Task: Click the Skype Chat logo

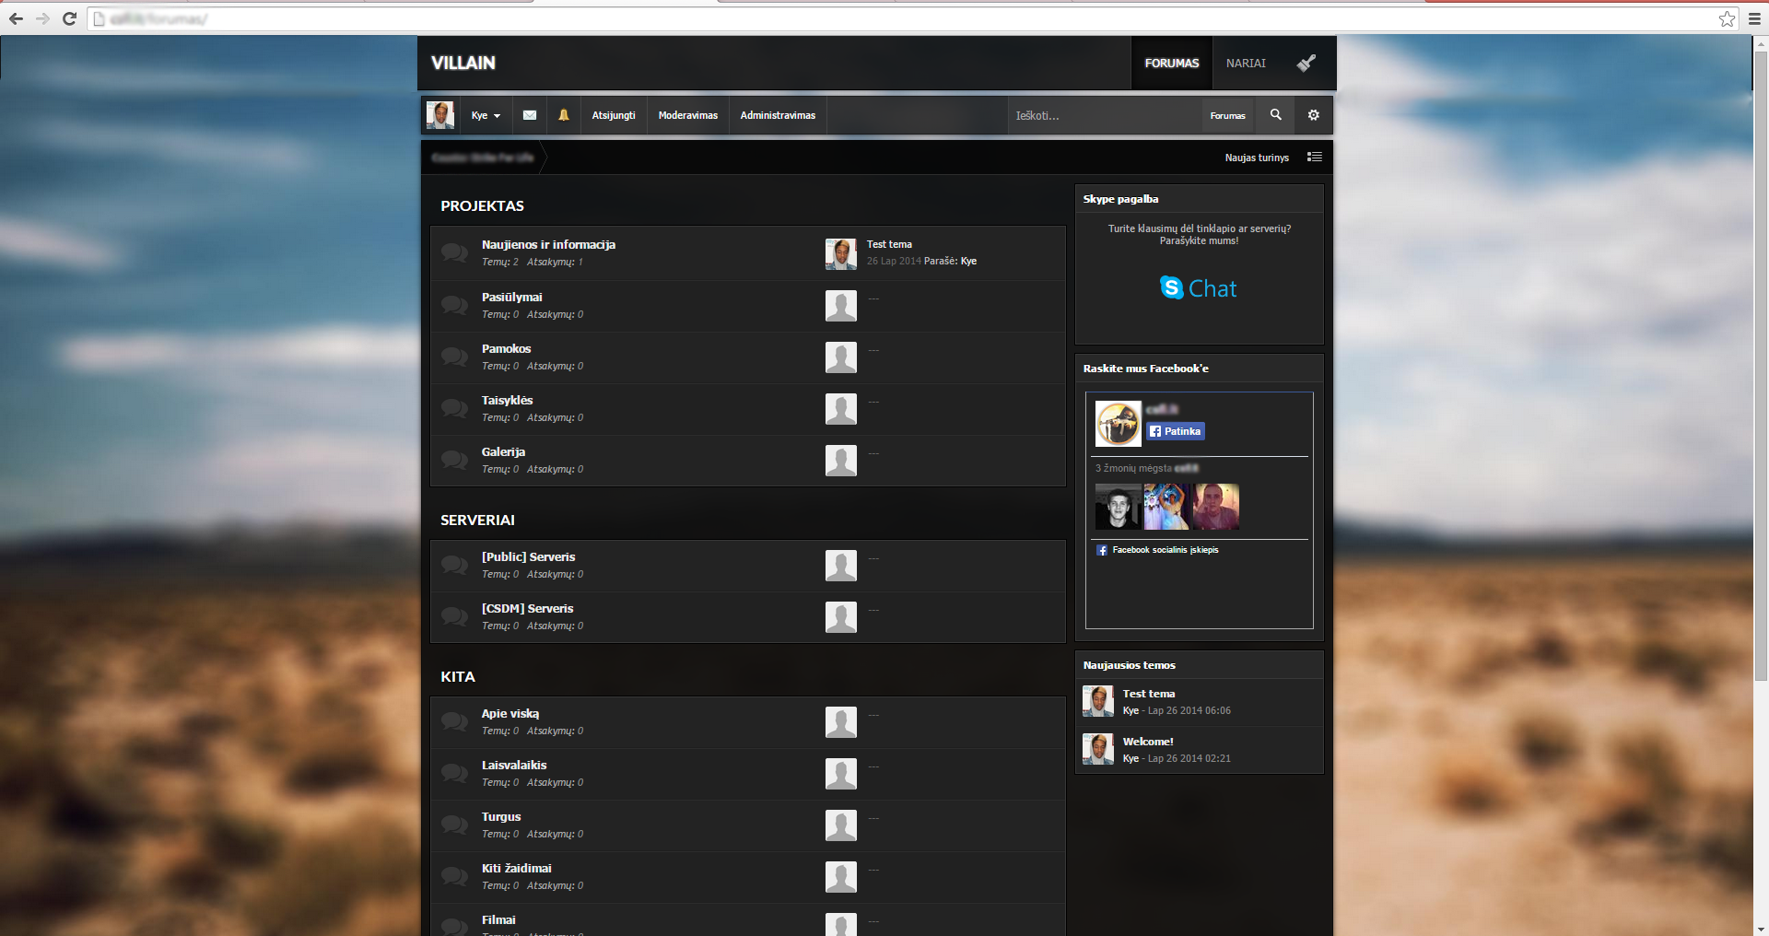Action: [x=1198, y=288]
